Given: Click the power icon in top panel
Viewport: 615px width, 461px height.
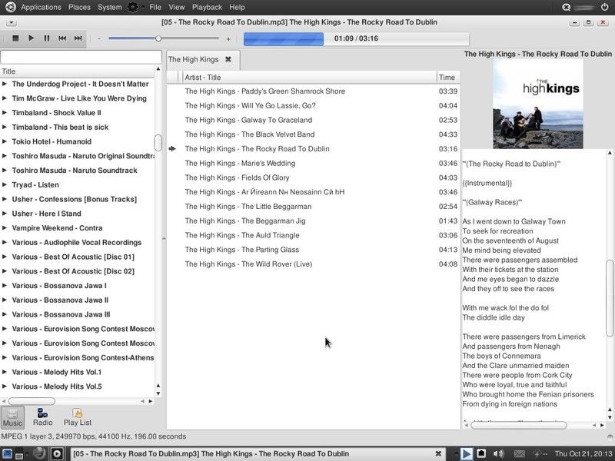Looking at the screenshot, I should [604, 7].
